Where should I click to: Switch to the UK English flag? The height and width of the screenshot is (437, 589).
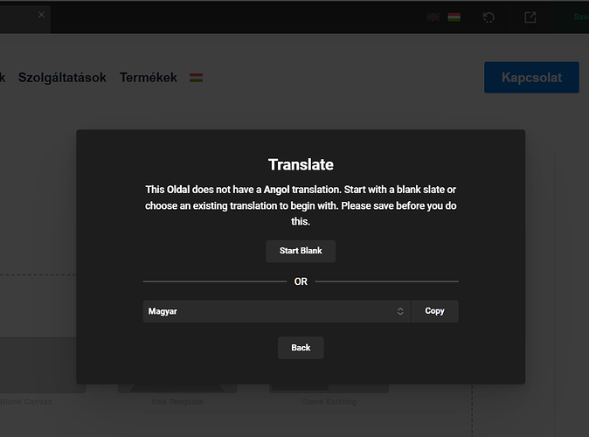pos(433,17)
